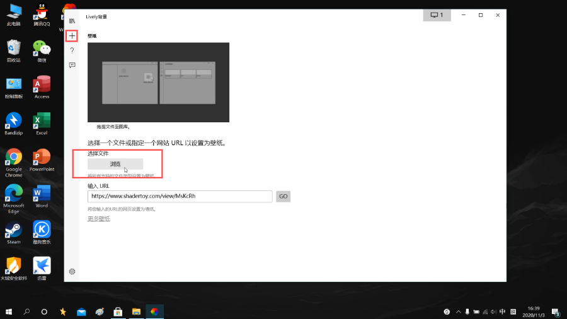This screenshot has width=567, height=319.
Task: Select the Steam desktop shortcut
Action: [14, 233]
